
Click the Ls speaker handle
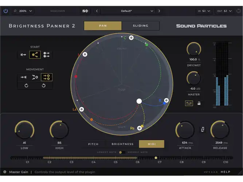click(82, 109)
